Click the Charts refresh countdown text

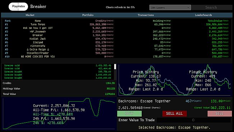[x=120, y=7]
